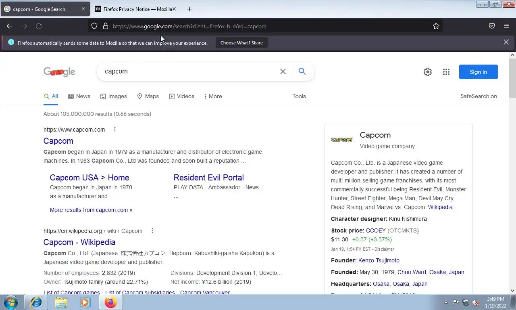Close the capcom Google Search tab

[x=83, y=9]
